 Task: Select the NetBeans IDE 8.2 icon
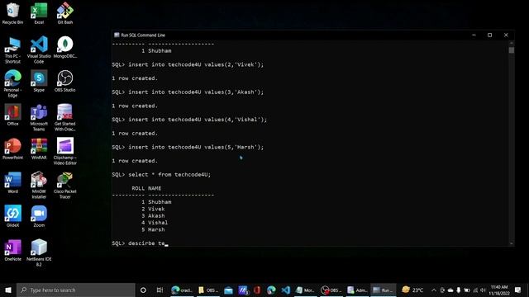click(x=39, y=253)
